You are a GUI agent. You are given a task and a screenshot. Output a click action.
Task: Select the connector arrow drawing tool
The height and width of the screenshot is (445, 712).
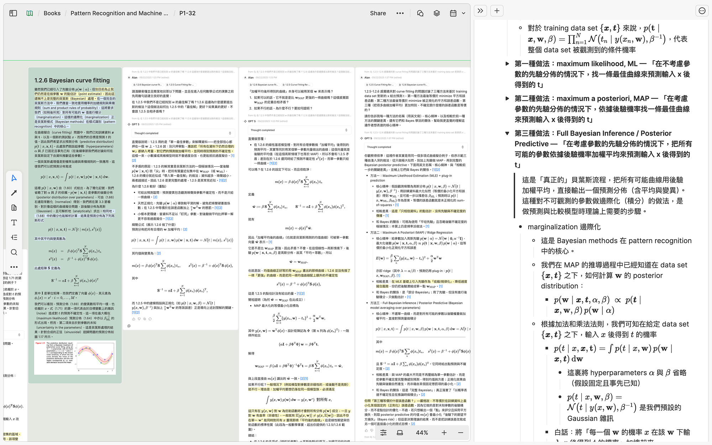point(14,193)
